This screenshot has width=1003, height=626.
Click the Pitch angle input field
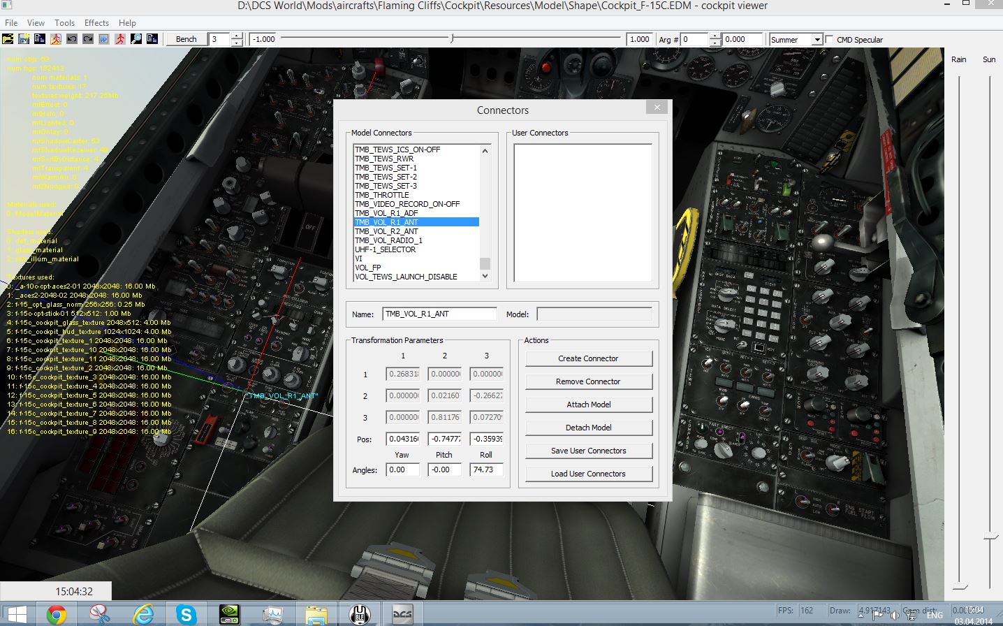[445, 469]
